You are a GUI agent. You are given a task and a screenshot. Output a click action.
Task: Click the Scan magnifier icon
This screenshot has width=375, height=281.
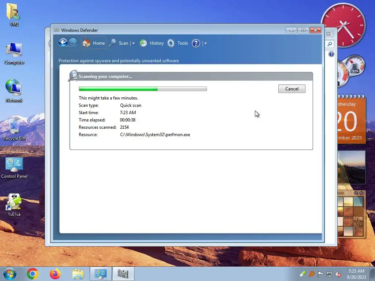[x=113, y=43]
